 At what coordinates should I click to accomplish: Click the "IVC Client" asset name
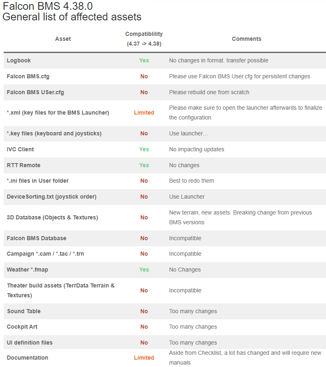coord(20,149)
